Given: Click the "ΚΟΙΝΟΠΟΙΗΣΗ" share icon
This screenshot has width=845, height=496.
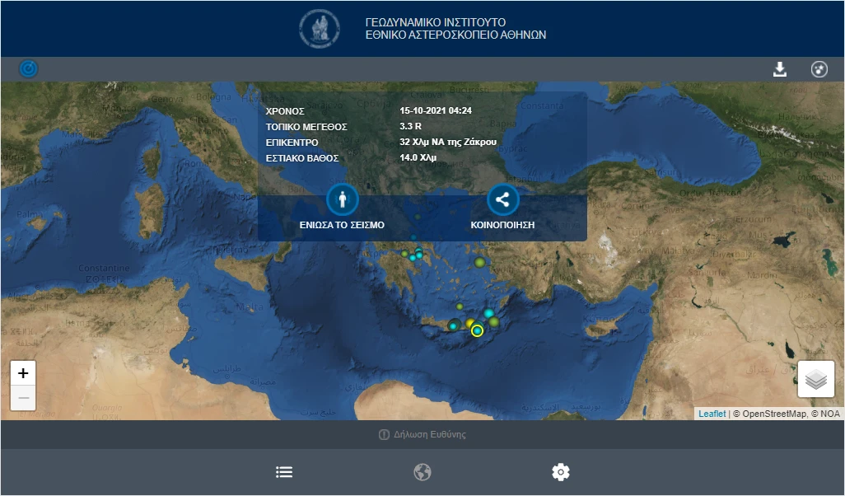Looking at the screenshot, I should [x=502, y=199].
